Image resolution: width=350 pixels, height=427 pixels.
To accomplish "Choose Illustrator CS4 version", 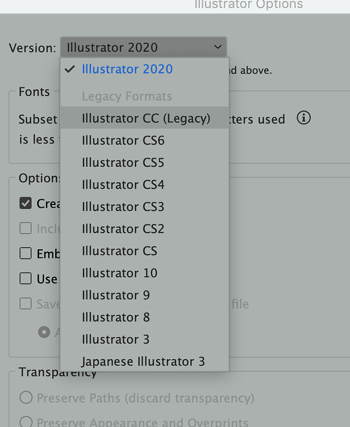I will (145, 184).
